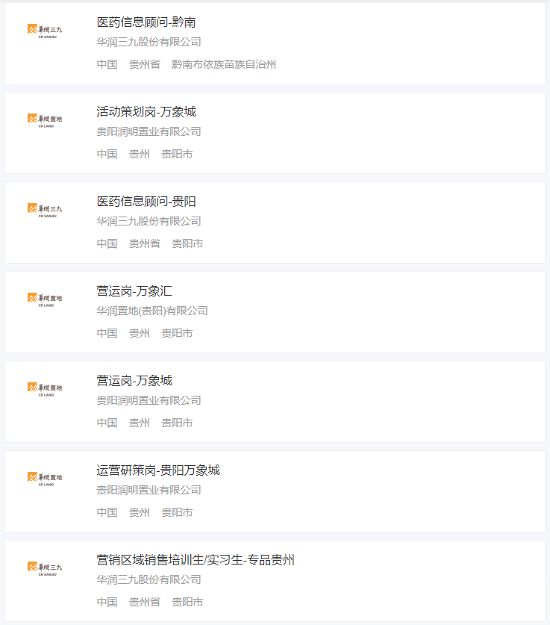
Task: Click the 贵州省 link in the first listing
Action: point(144,64)
